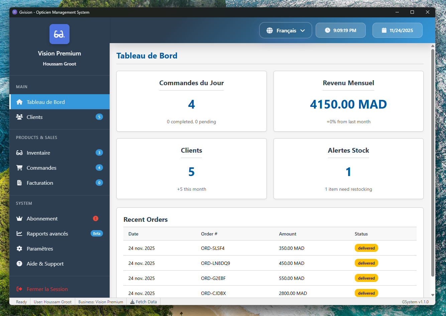
Task: Click the delivered status badge for ORD-SLSF4
Action: click(x=366, y=248)
